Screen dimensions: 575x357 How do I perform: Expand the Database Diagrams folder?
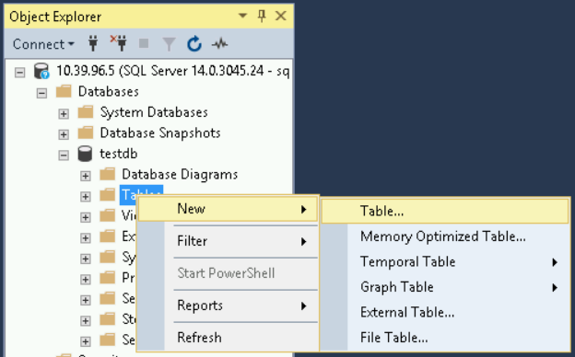click(x=85, y=176)
